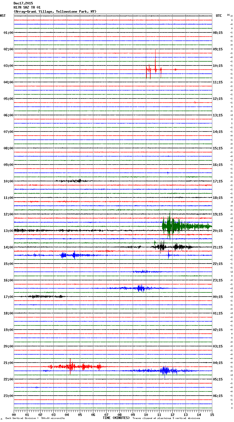
Task: Click the large green event before 13:00 MST
Action: 187,226
